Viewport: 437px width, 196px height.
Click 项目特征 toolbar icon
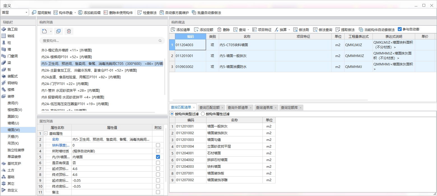click(x=254, y=30)
